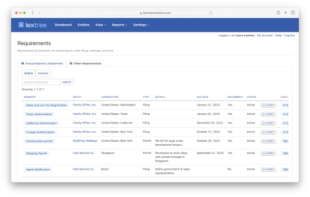
Task: Sort by the Entity column header
Action: click(x=77, y=97)
